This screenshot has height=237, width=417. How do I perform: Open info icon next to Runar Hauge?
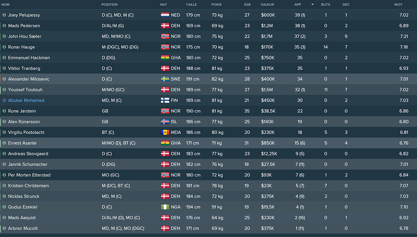[4, 47]
